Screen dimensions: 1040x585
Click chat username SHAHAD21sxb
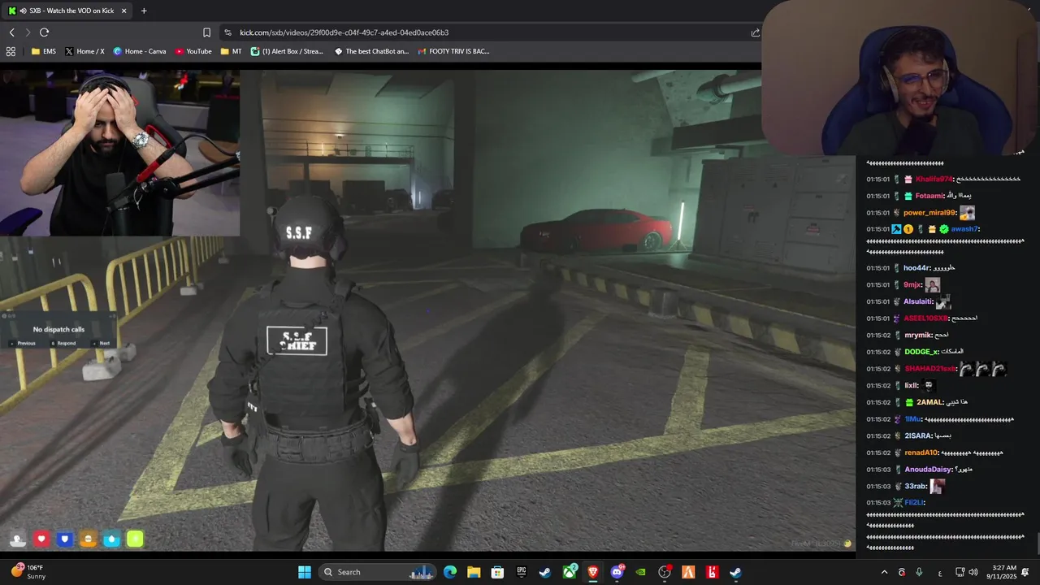930,369
